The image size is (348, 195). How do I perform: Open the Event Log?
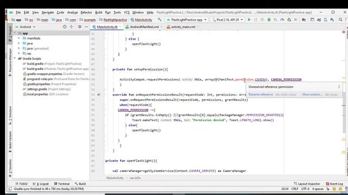pyautogui.click(x=334, y=184)
